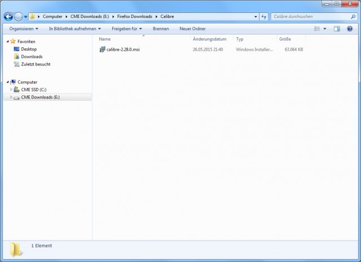
Task: Select CME Downloads (E:) in tree
Action: pos(40,97)
